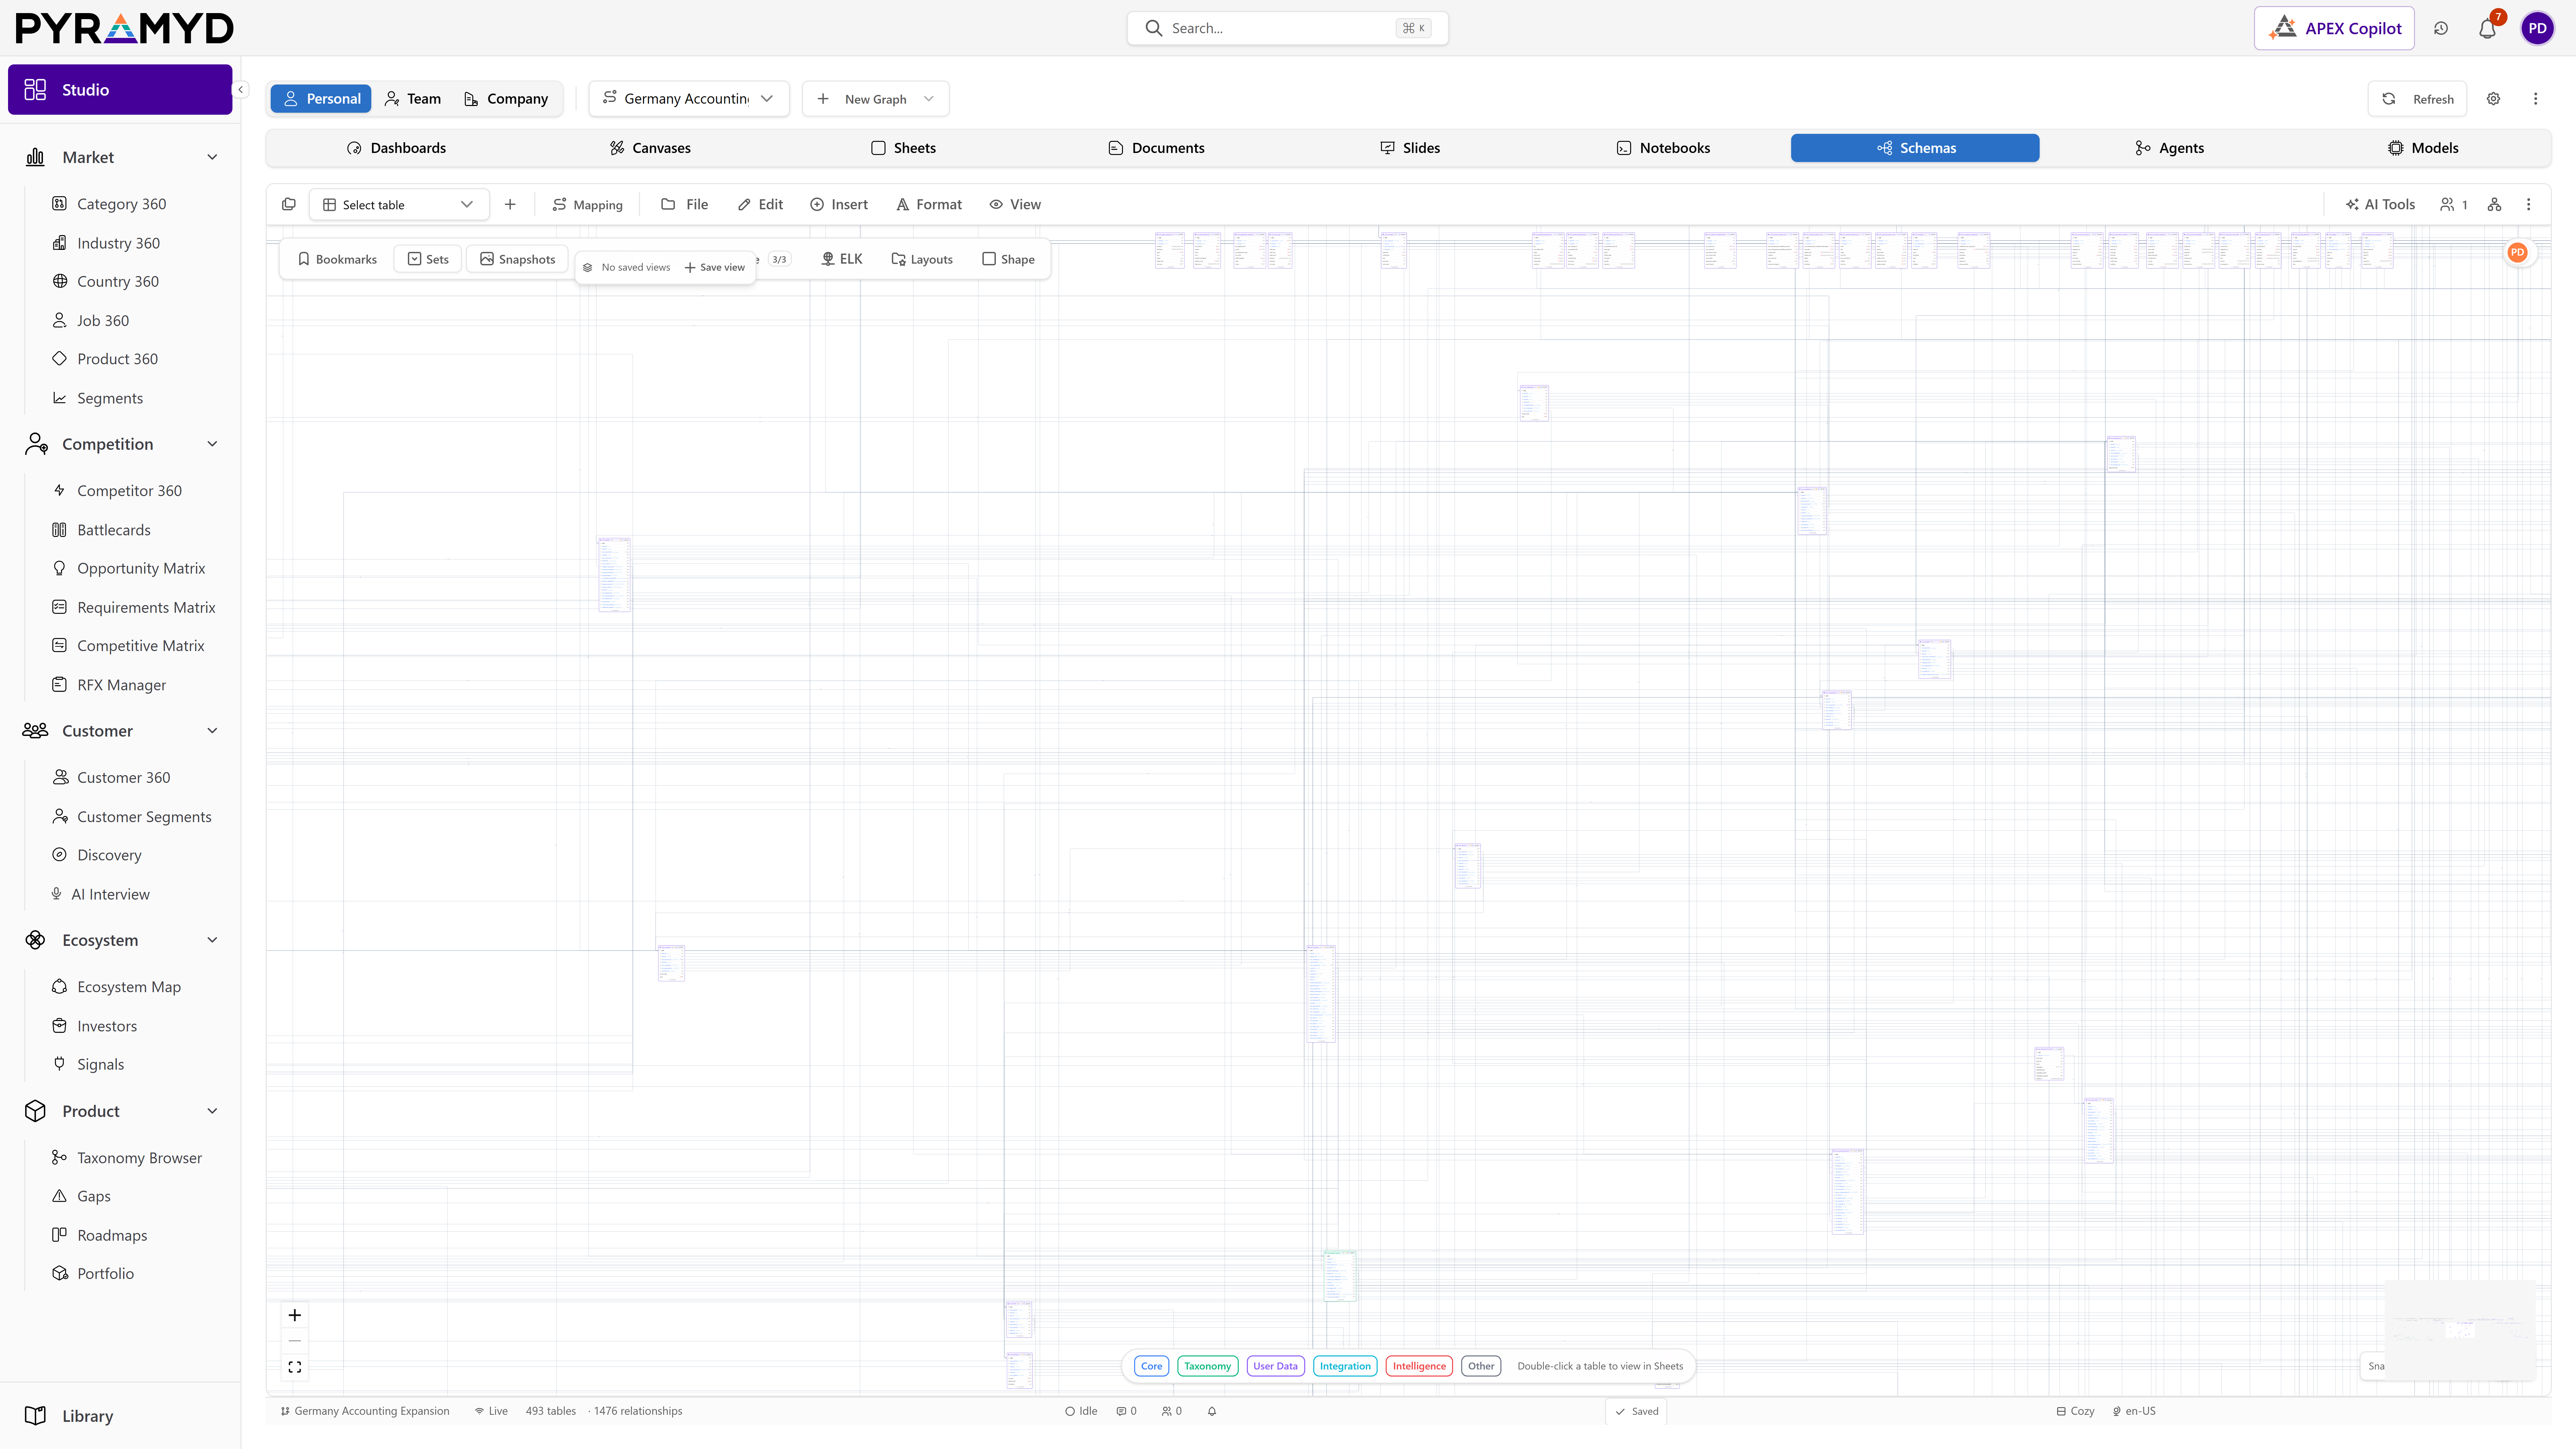This screenshot has height=1449, width=2576.
Task: Open the PD user avatar menu
Action: (x=2537, y=28)
